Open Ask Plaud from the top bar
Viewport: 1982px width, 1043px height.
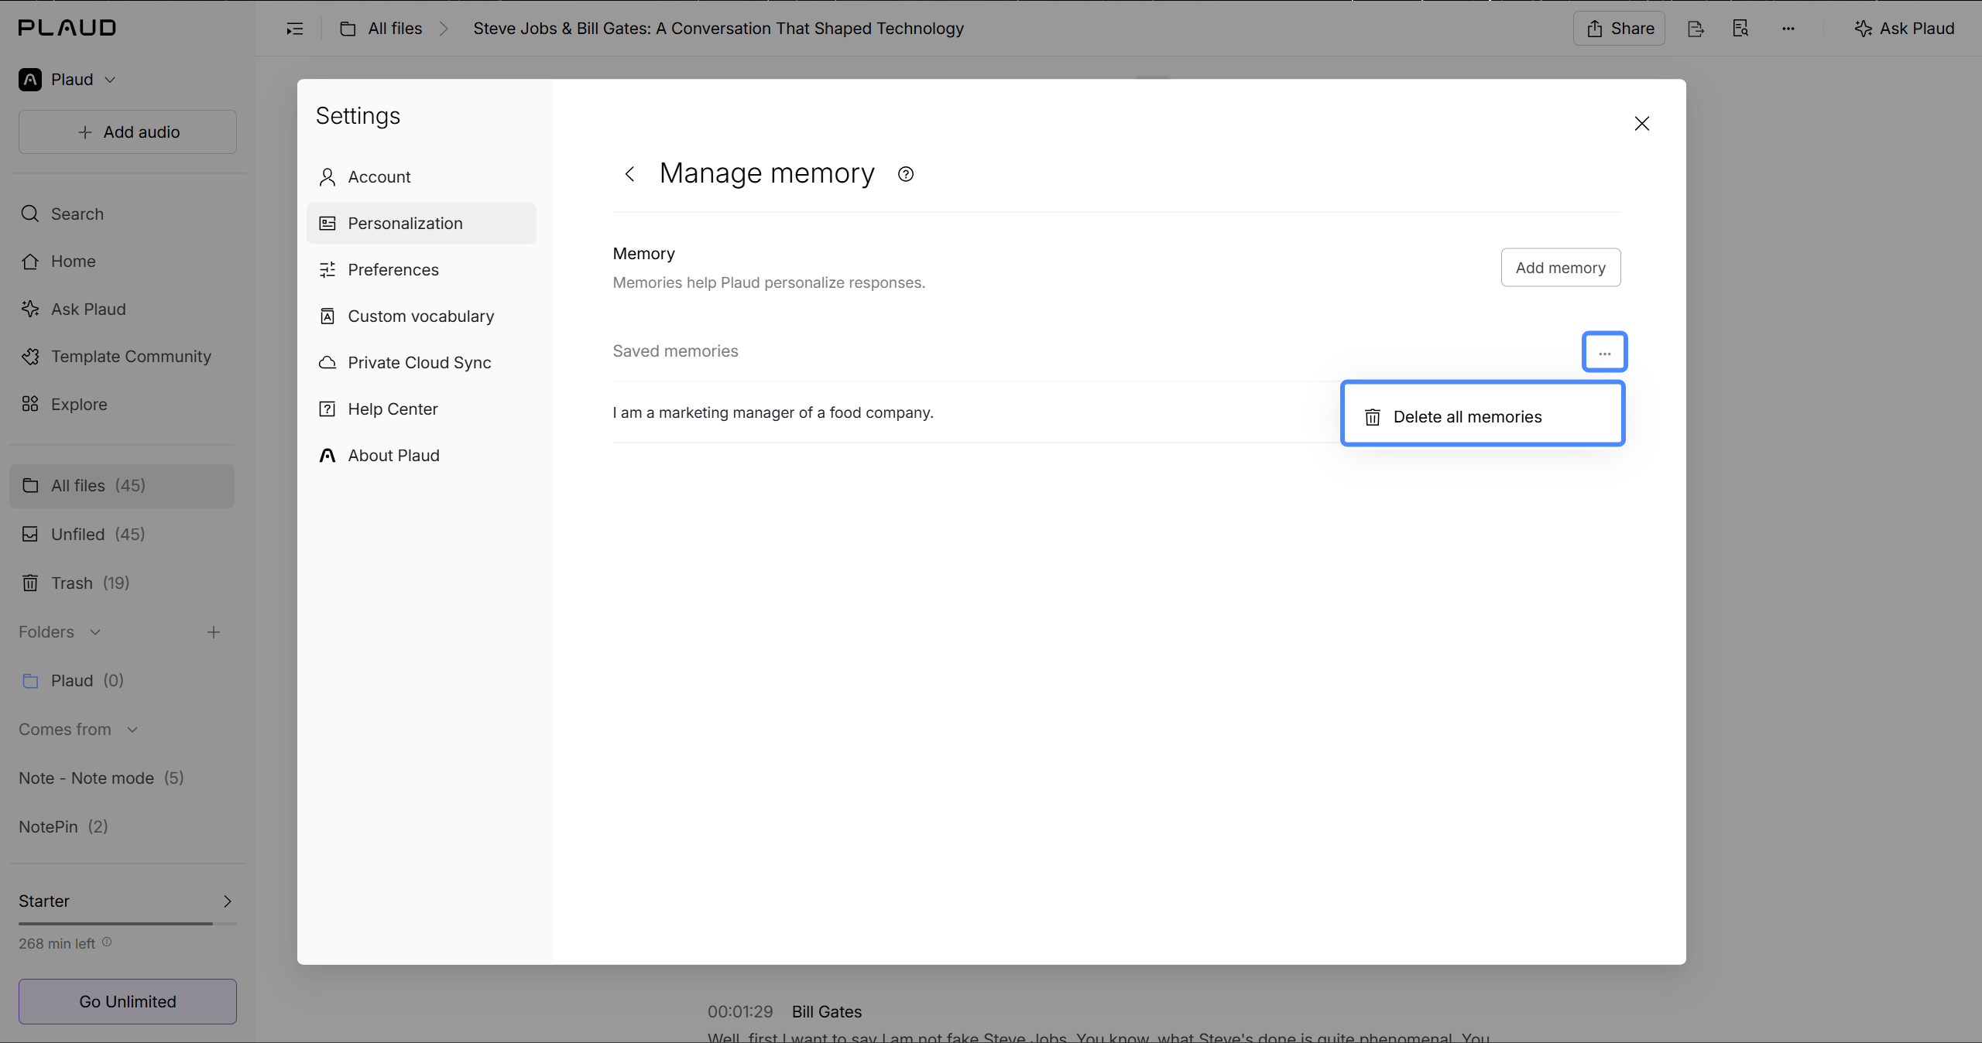pyautogui.click(x=1905, y=29)
